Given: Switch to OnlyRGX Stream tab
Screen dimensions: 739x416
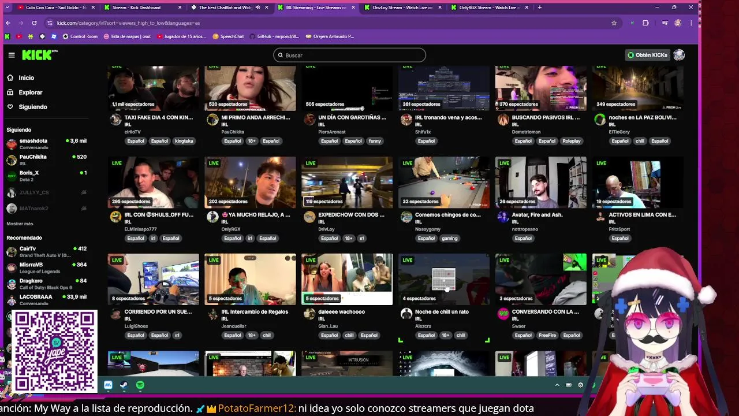Looking at the screenshot, I should [488, 8].
